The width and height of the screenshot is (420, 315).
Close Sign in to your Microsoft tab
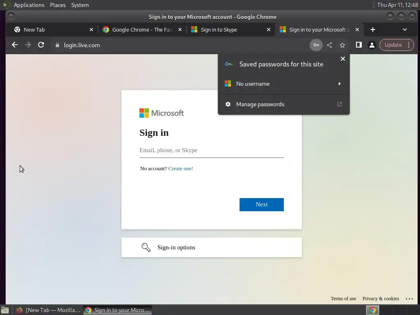(x=357, y=30)
